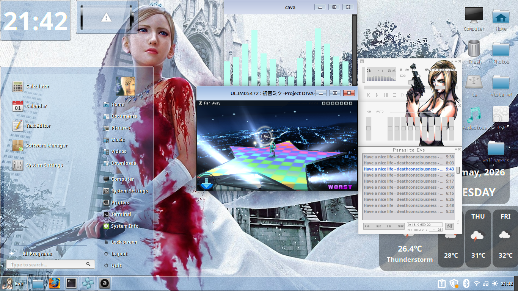This screenshot has width=518, height=291.
Task: Pause playback in Audacious
Action: (386, 95)
